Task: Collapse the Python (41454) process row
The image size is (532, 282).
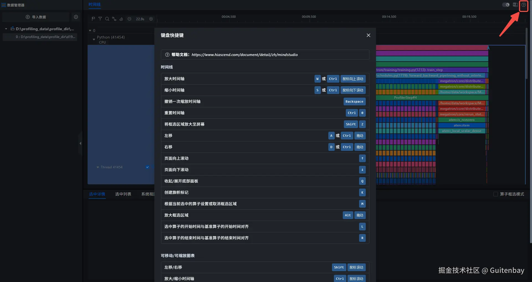Action: [94, 39]
